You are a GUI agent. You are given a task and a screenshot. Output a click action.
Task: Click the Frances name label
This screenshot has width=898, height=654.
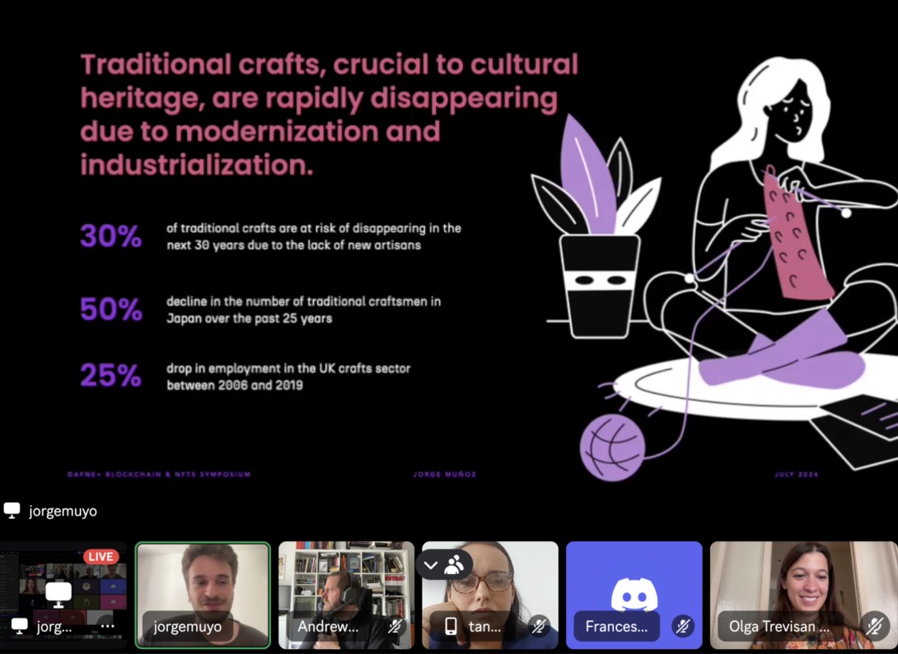617,626
